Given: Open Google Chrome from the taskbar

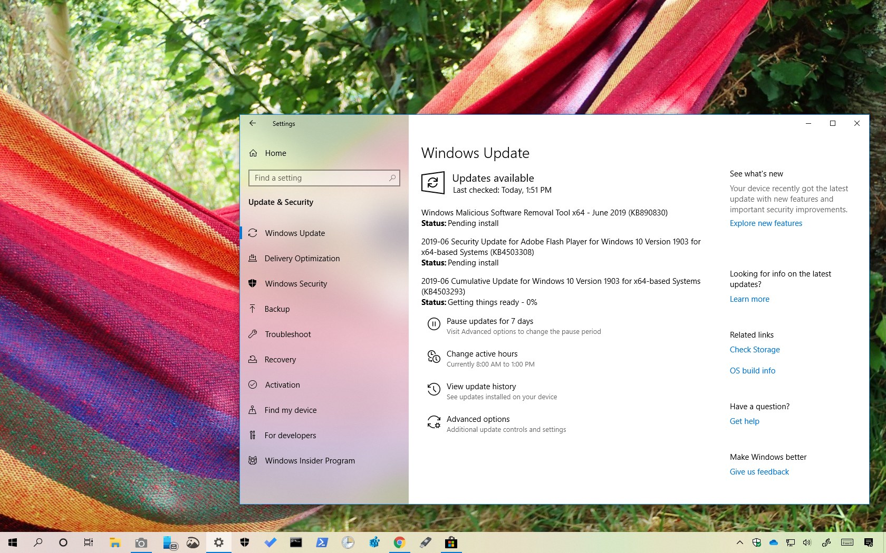Looking at the screenshot, I should click(x=399, y=542).
